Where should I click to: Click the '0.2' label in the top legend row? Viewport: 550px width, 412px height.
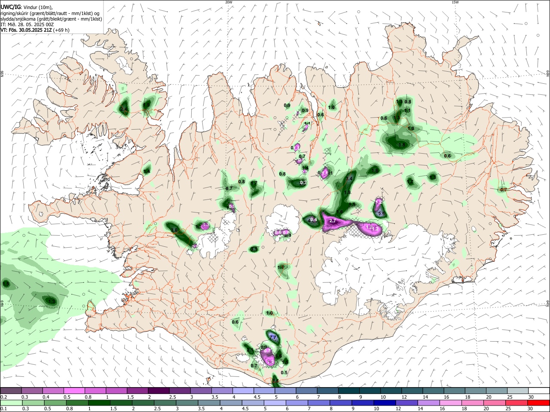[x=4, y=397]
